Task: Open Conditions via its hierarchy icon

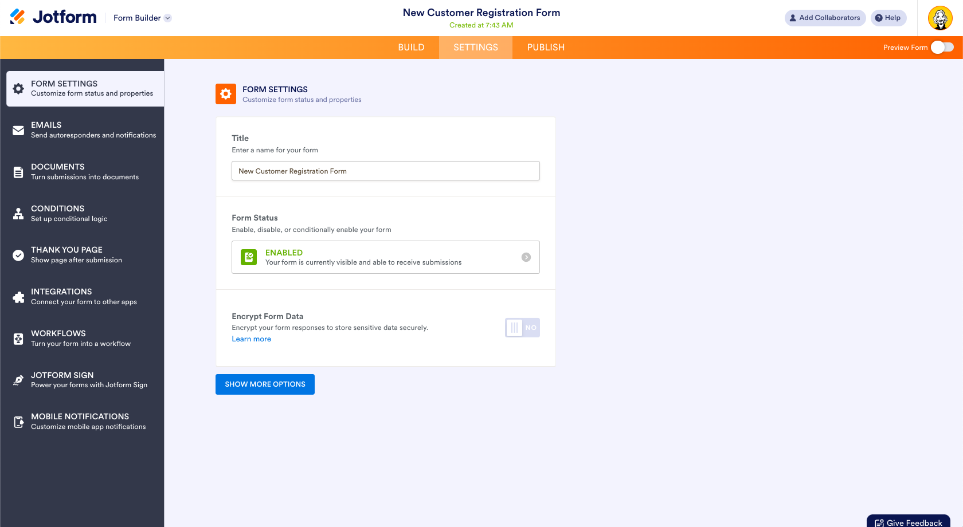Action: [18, 214]
